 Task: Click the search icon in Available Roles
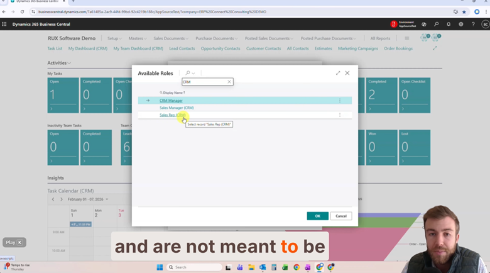[x=187, y=73]
